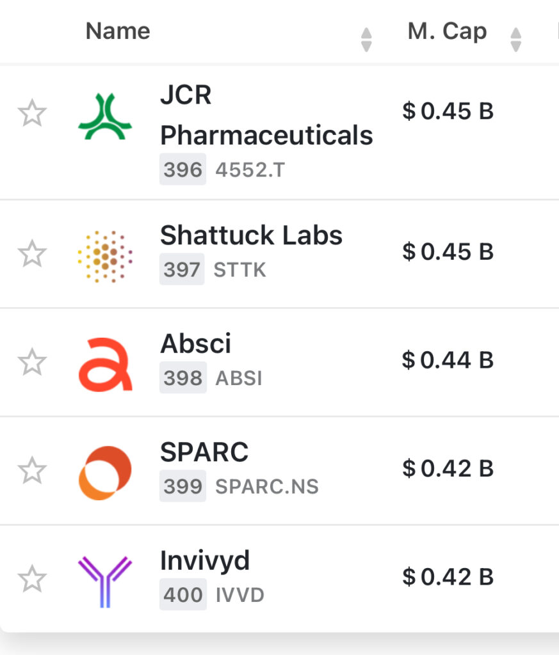Click the Absci red logo
The height and width of the screenshot is (655, 559).
pyautogui.click(x=105, y=363)
